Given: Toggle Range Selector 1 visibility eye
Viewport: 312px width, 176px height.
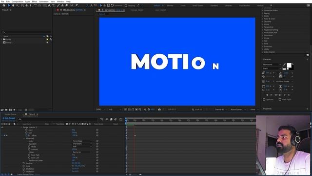Looking at the screenshot, I should coord(2,127).
